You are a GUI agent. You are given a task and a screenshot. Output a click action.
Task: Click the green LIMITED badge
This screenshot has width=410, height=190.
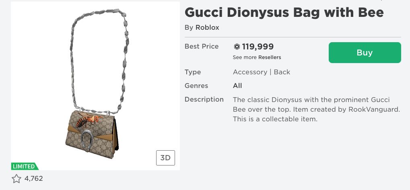point(24,166)
